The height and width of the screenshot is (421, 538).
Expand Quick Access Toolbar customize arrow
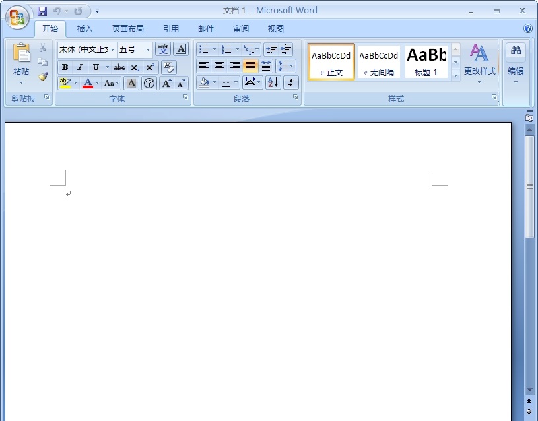pyautogui.click(x=98, y=11)
